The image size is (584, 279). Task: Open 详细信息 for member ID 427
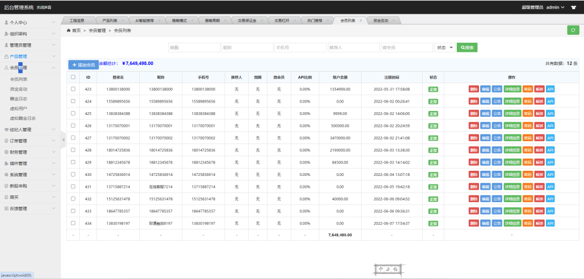(512, 138)
